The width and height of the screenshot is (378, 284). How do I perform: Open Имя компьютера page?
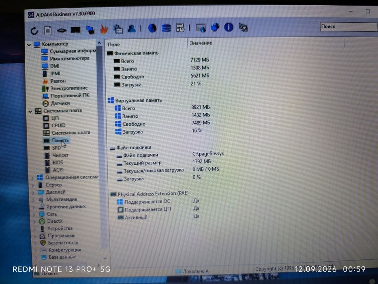(69, 58)
